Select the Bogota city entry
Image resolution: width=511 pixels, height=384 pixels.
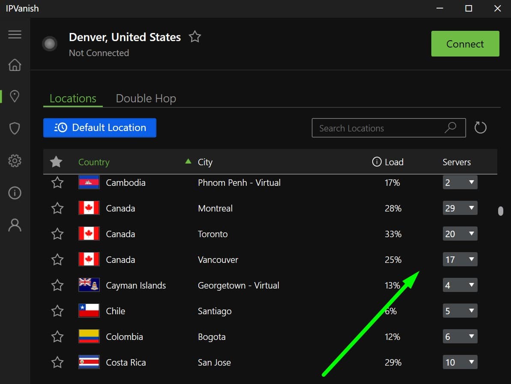coord(212,337)
